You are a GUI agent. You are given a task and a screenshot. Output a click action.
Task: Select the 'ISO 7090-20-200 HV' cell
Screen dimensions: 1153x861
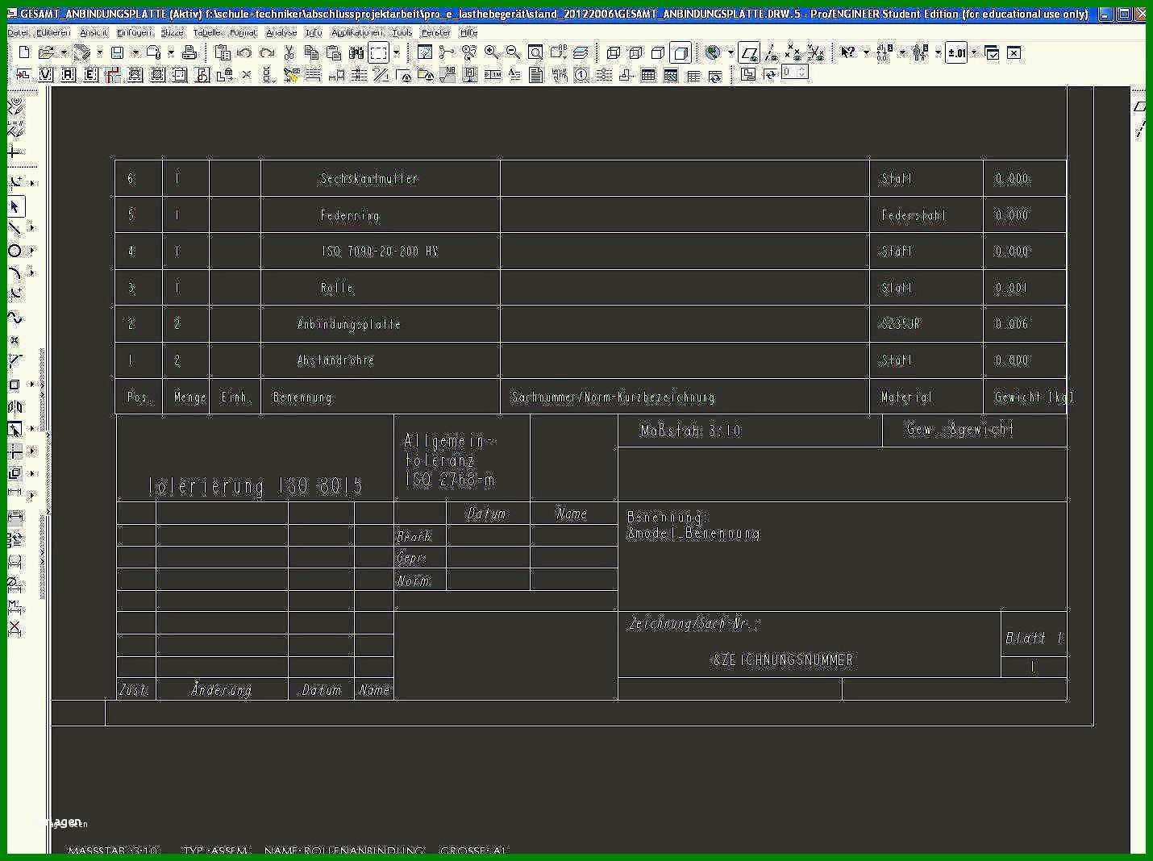[379, 252]
